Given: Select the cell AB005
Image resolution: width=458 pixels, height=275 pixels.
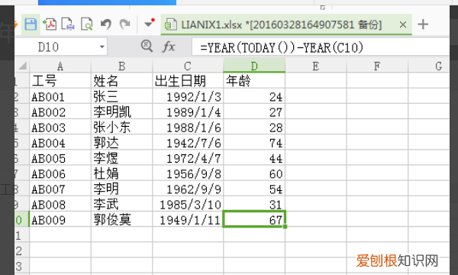Looking at the screenshot, I should (60, 158).
